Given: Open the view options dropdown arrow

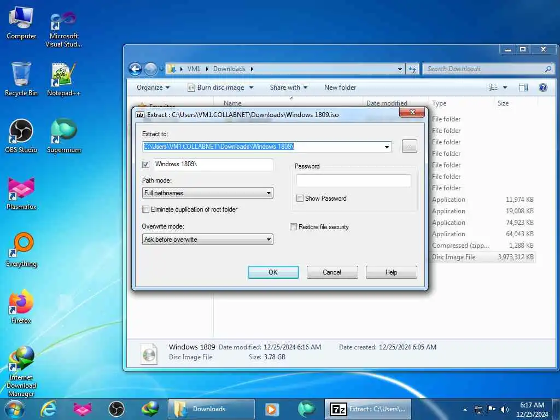Looking at the screenshot, I should (x=505, y=87).
